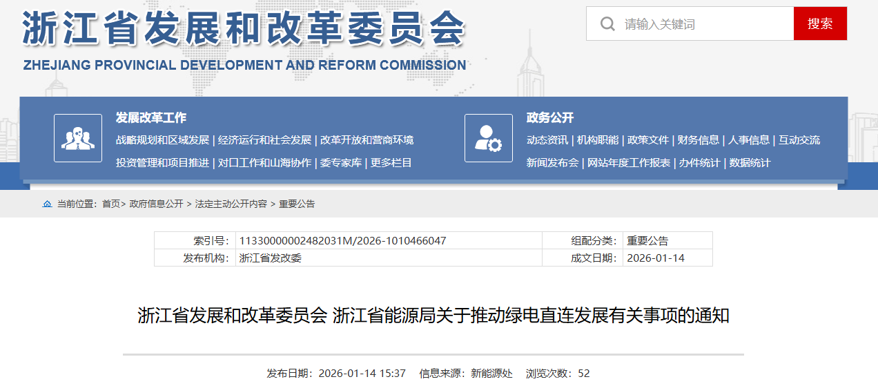Open 动态资讯 under 政务公开

tap(547, 140)
